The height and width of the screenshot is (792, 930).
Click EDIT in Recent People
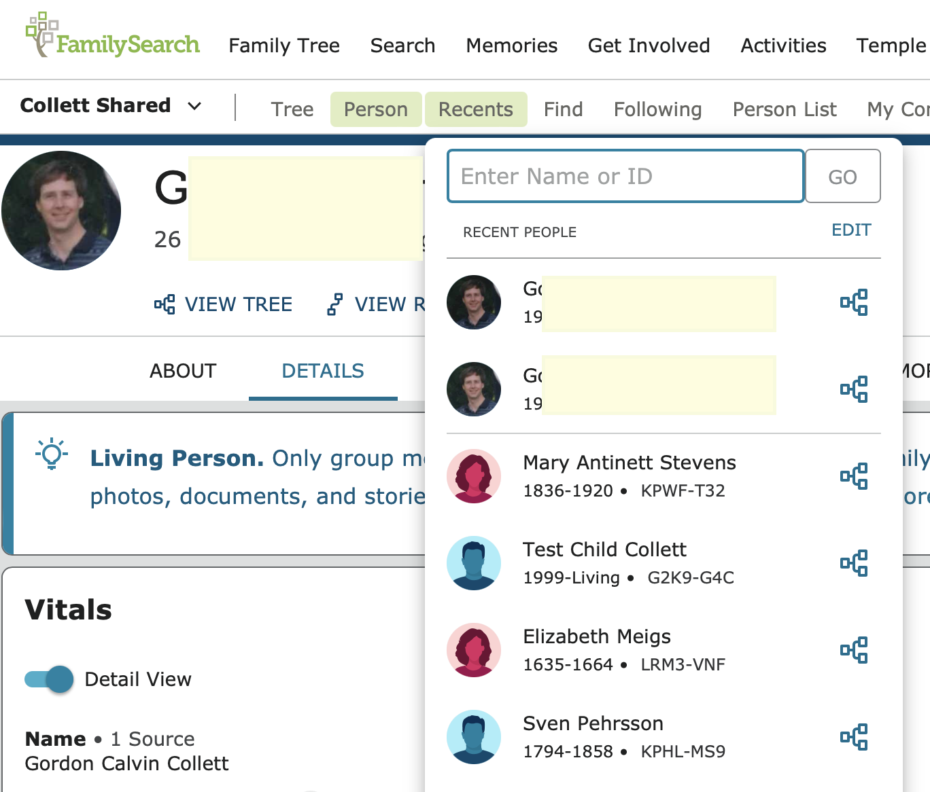[851, 230]
